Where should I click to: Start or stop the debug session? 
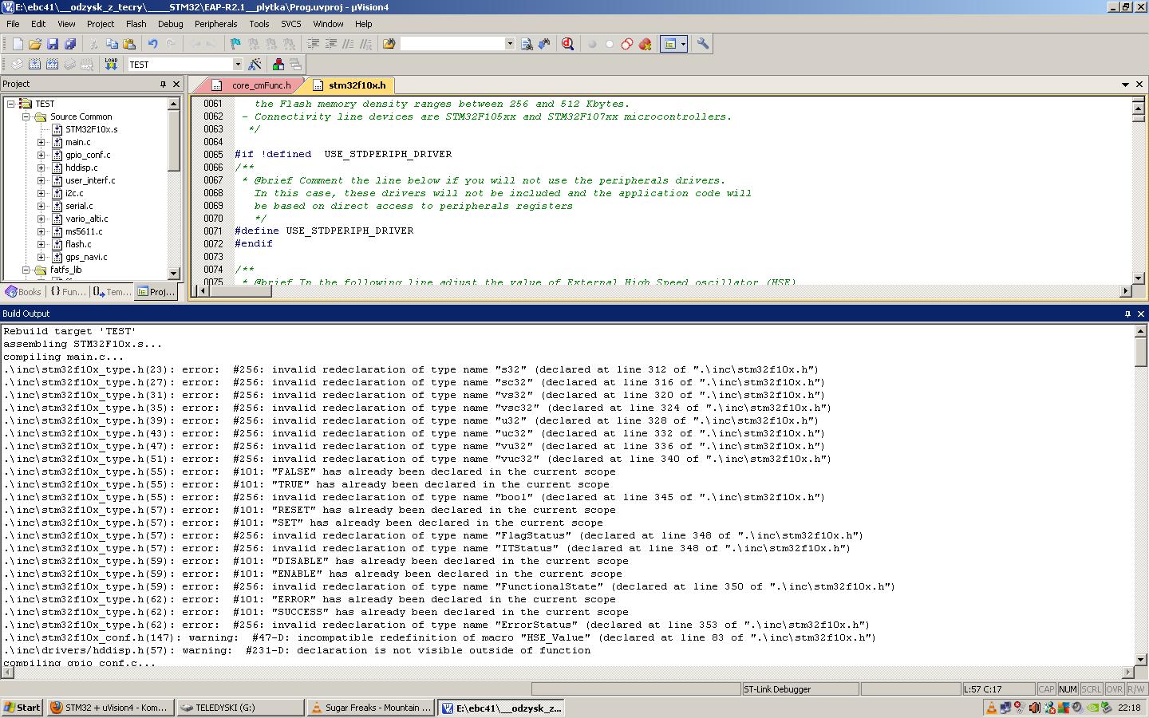567,44
